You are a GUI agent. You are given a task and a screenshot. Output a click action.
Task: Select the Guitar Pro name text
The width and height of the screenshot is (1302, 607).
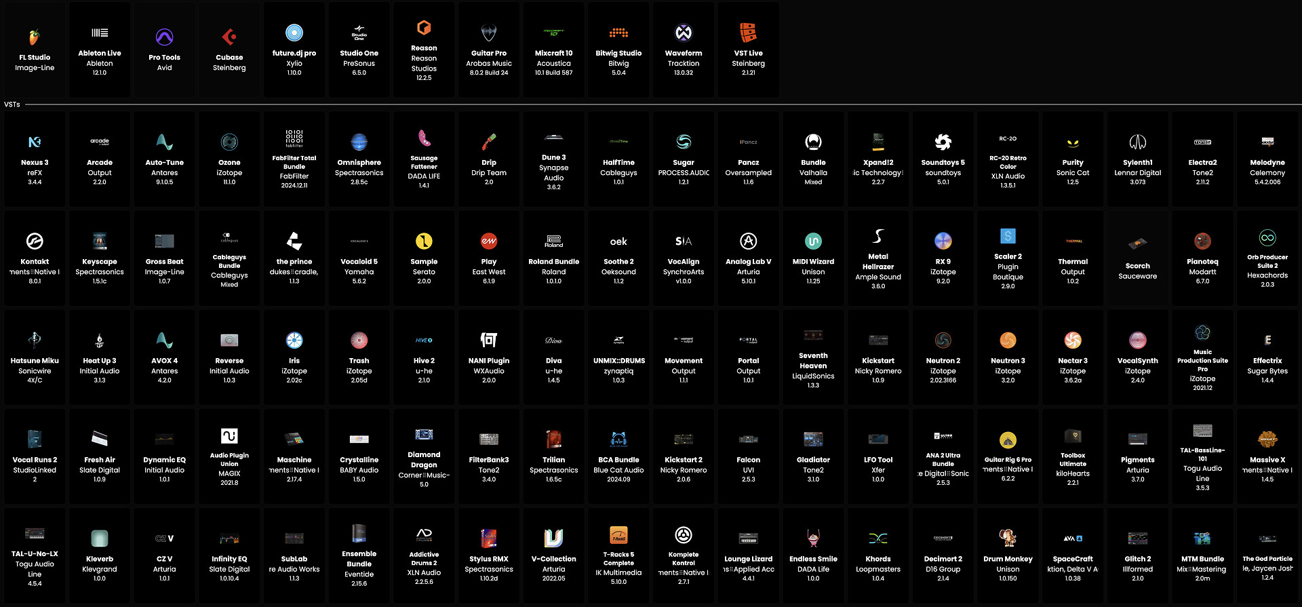click(x=489, y=53)
